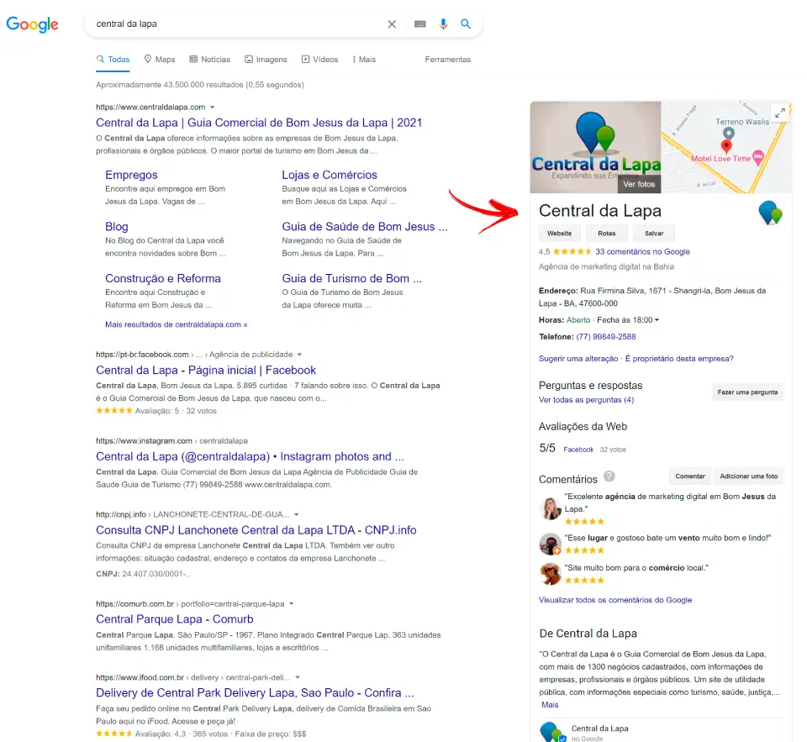Open the Notícias tab

(x=210, y=60)
